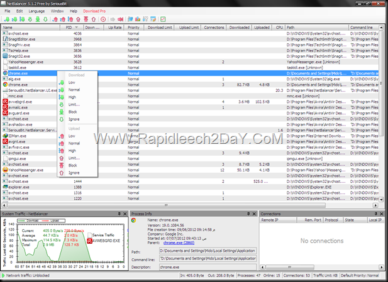Open parent link chrome.exe (2860)
This screenshot has width=388, height=282.
pyautogui.click(x=179, y=243)
